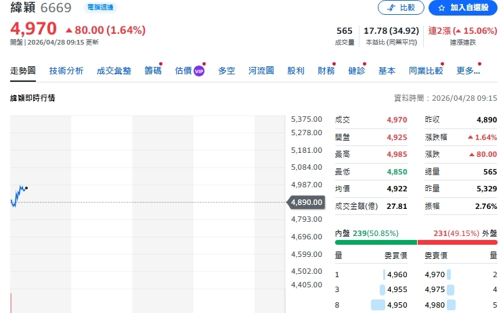The height and width of the screenshot is (313, 503).
Task: Switch to the 多空 tab
Action: click(227, 70)
